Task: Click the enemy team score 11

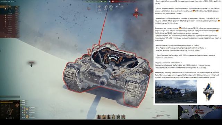Action: coord(113,1)
